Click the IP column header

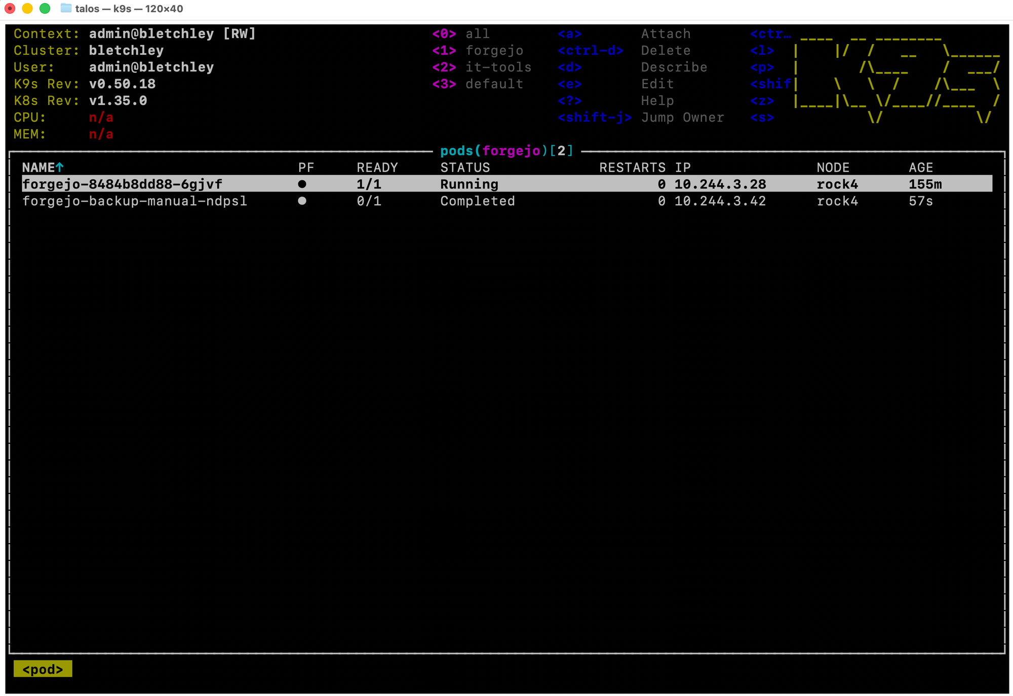(x=682, y=167)
